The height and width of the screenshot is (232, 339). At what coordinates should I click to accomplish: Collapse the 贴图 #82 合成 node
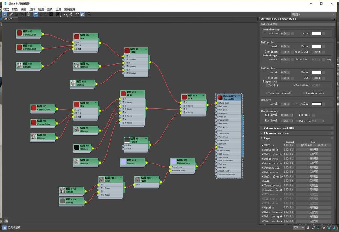tap(203, 95)
